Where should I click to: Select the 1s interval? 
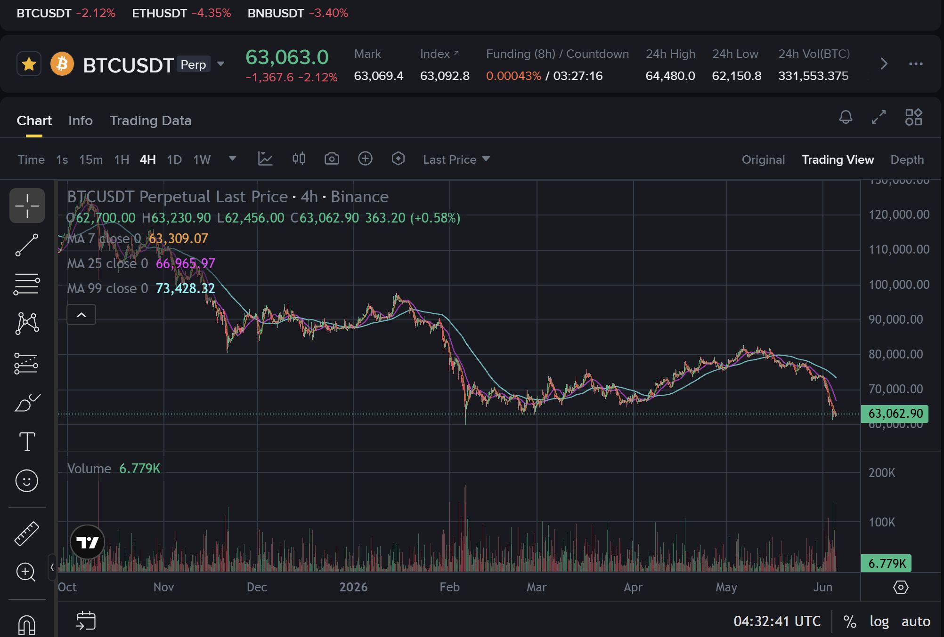pyautogui.click(x=62, y=159)
